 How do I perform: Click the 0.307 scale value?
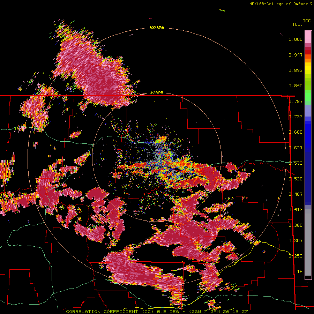(296, 241)
